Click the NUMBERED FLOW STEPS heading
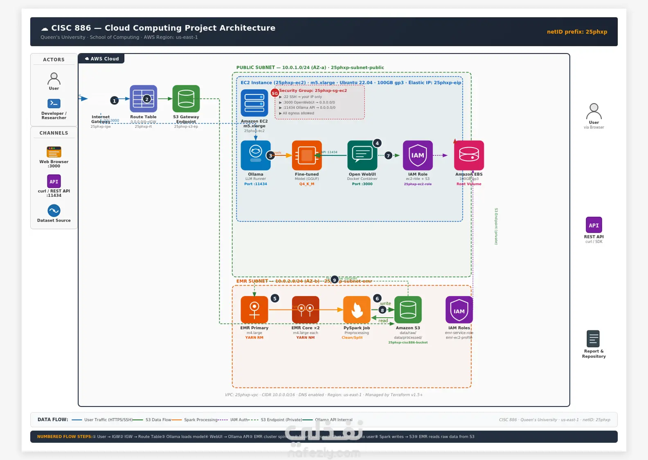The width and height of the screenshot is (648, 460). (65, 437)
